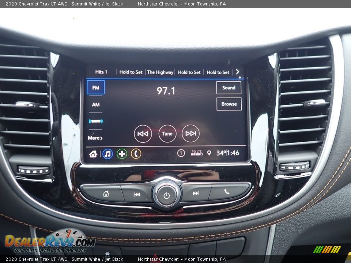This screenshot has width=351, height=263.
Task: Tap the Hold to Set preset after Hits 1
Action: (131, 72)
